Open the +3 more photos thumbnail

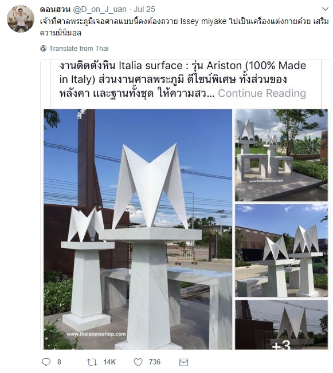pos(281,324)
